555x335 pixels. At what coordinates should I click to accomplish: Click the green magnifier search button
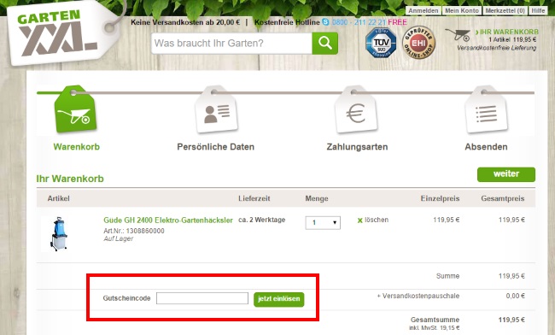point(325,44)
